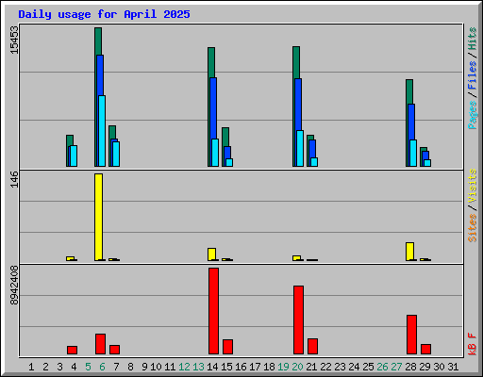Click the green day label 20 on the x-axis
This screenshot has height=377, width=483.
tap(297, 367)
